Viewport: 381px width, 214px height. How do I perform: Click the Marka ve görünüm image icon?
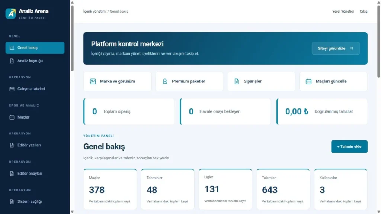(x=93, y=81)
